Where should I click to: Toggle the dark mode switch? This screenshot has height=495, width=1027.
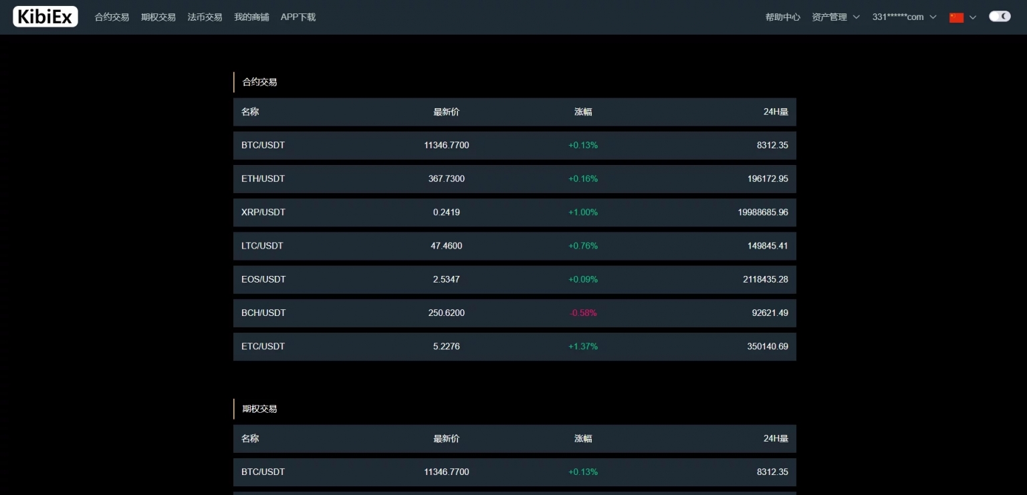click(x=1000, y=17)
